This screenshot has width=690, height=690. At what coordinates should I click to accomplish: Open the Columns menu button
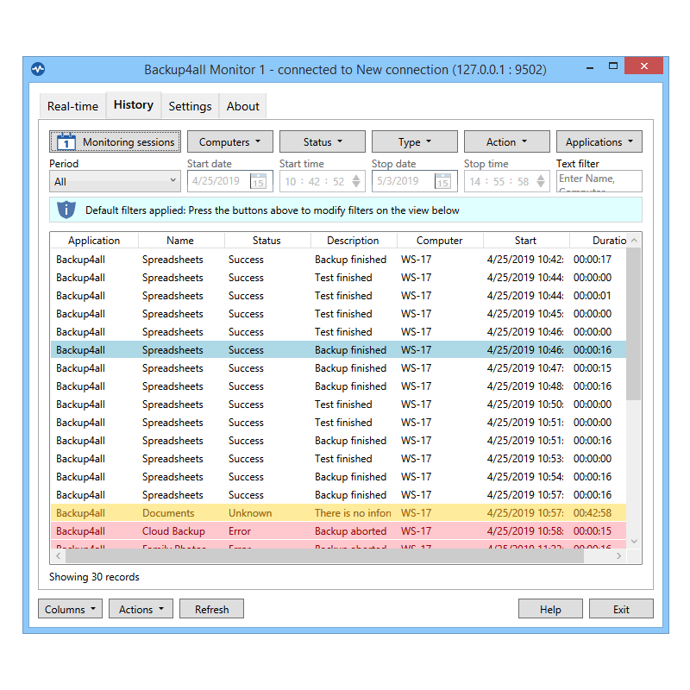point(70,609)
